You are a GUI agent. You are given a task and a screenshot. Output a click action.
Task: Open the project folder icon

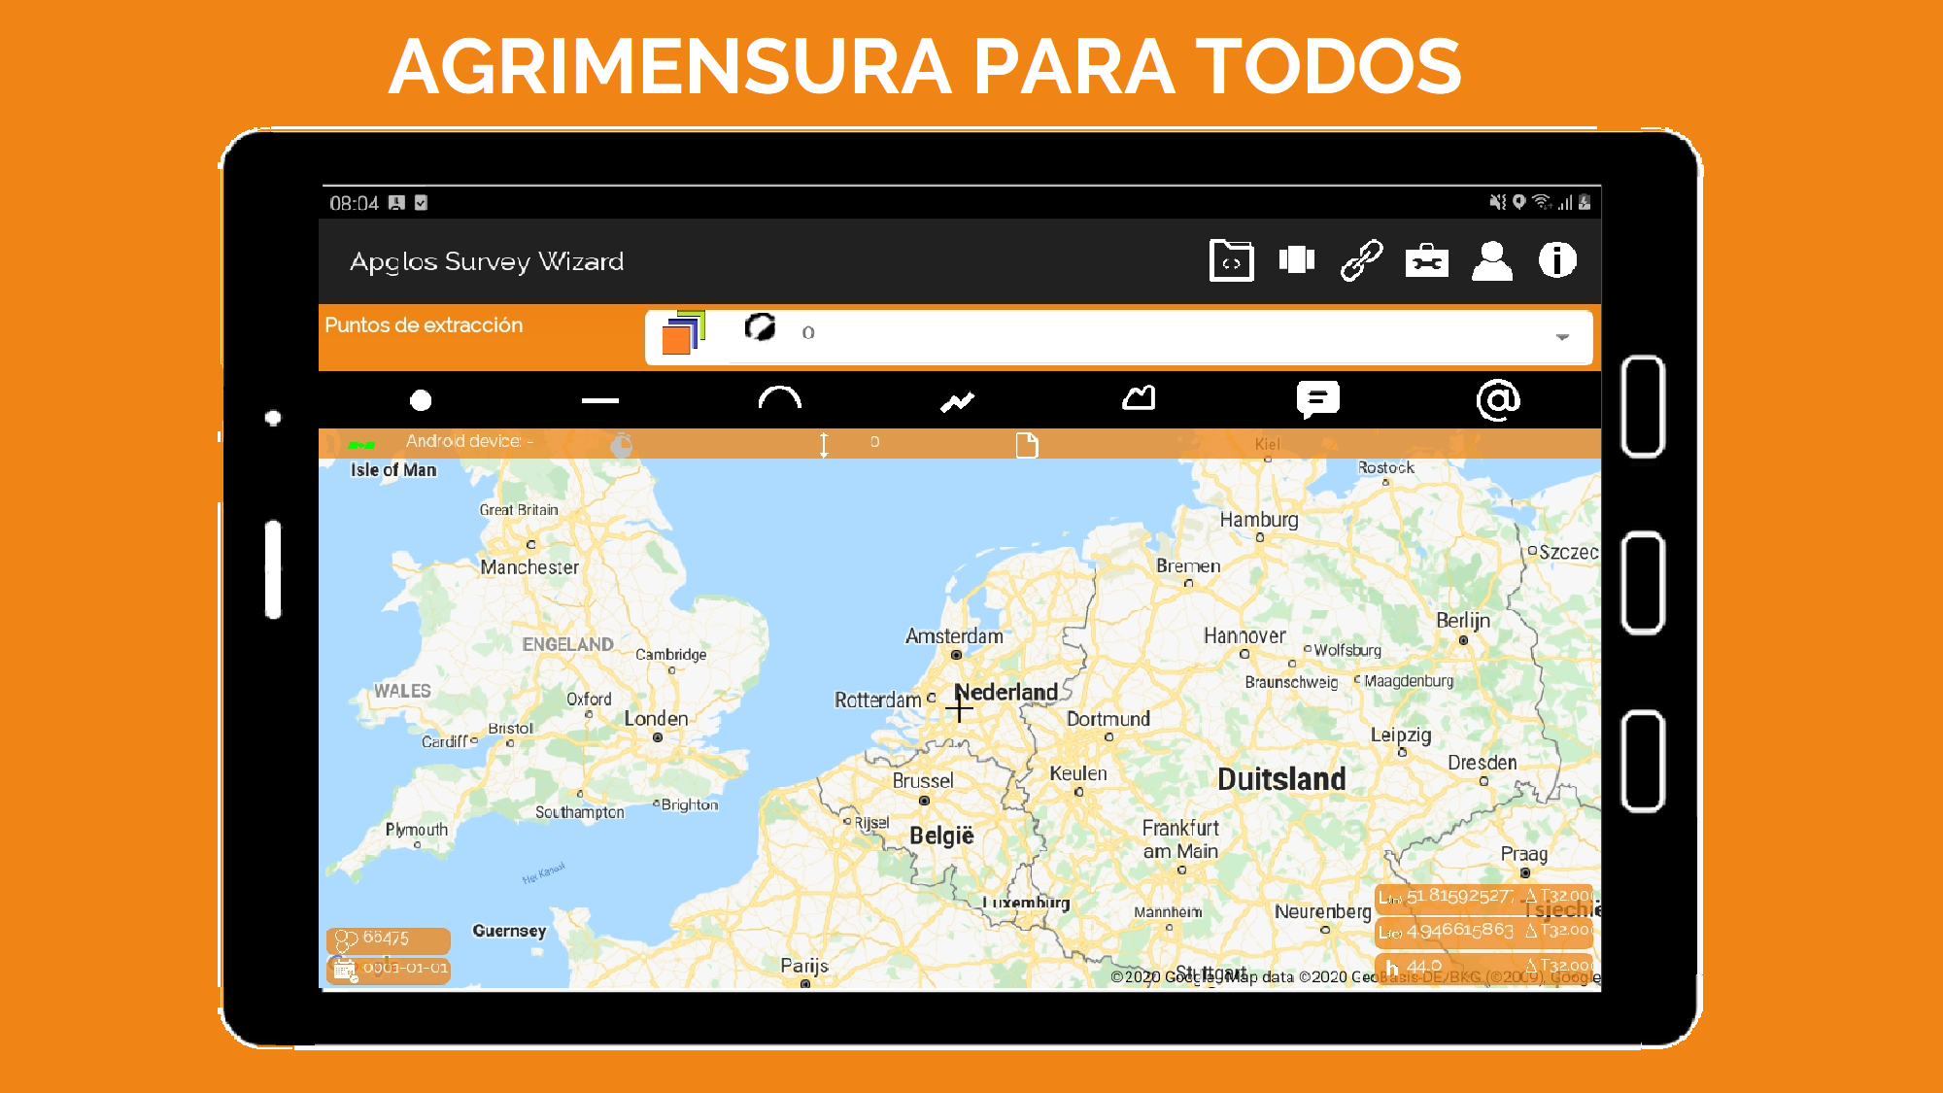coord(1231,260)
